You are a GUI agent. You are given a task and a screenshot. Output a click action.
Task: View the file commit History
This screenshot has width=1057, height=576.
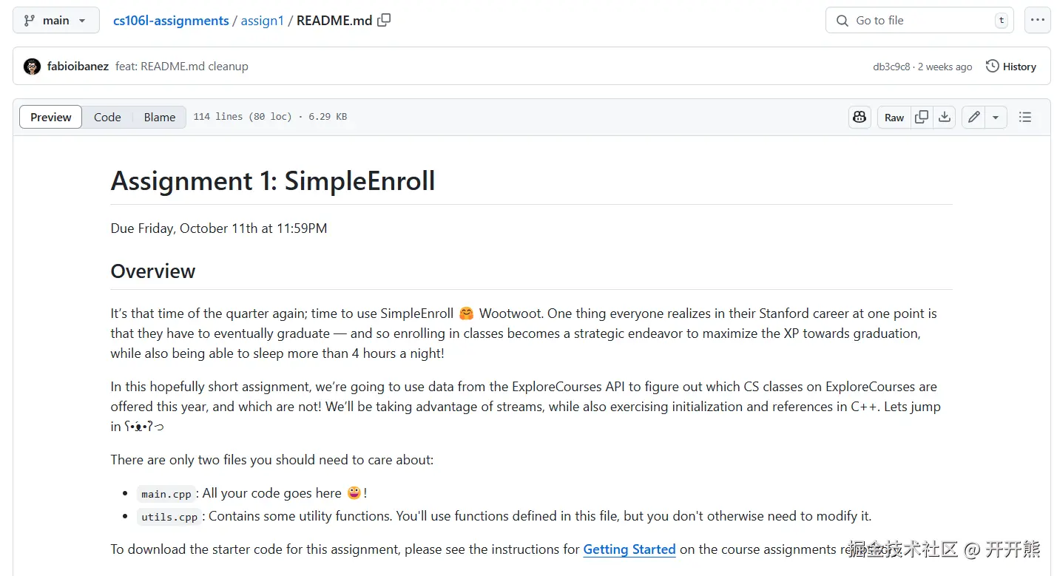coord(1011,67)
